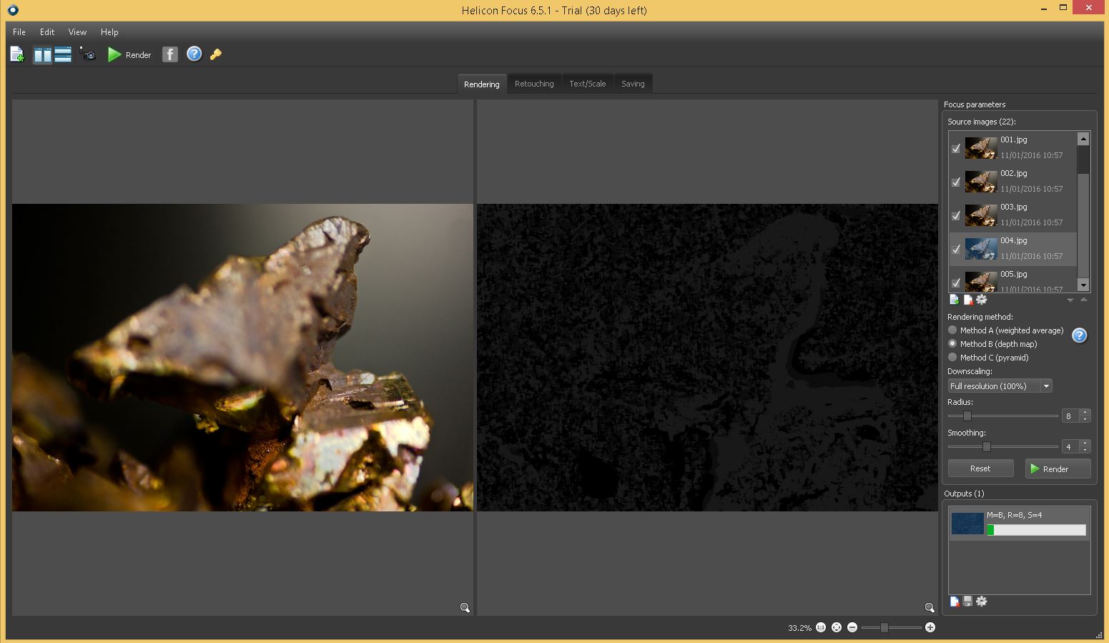The width and height of the screenshot is (1109, 643).
Task: Zoom out with the minus icon
Action: (852, 627)
